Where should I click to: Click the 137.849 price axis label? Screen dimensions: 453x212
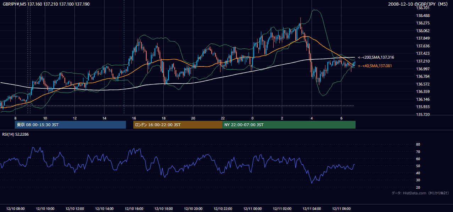pos(423,38)
